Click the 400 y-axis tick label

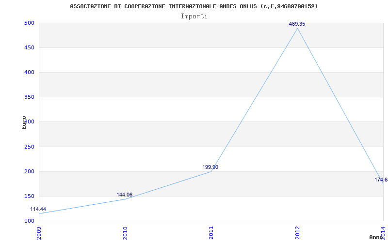(29, 72)
